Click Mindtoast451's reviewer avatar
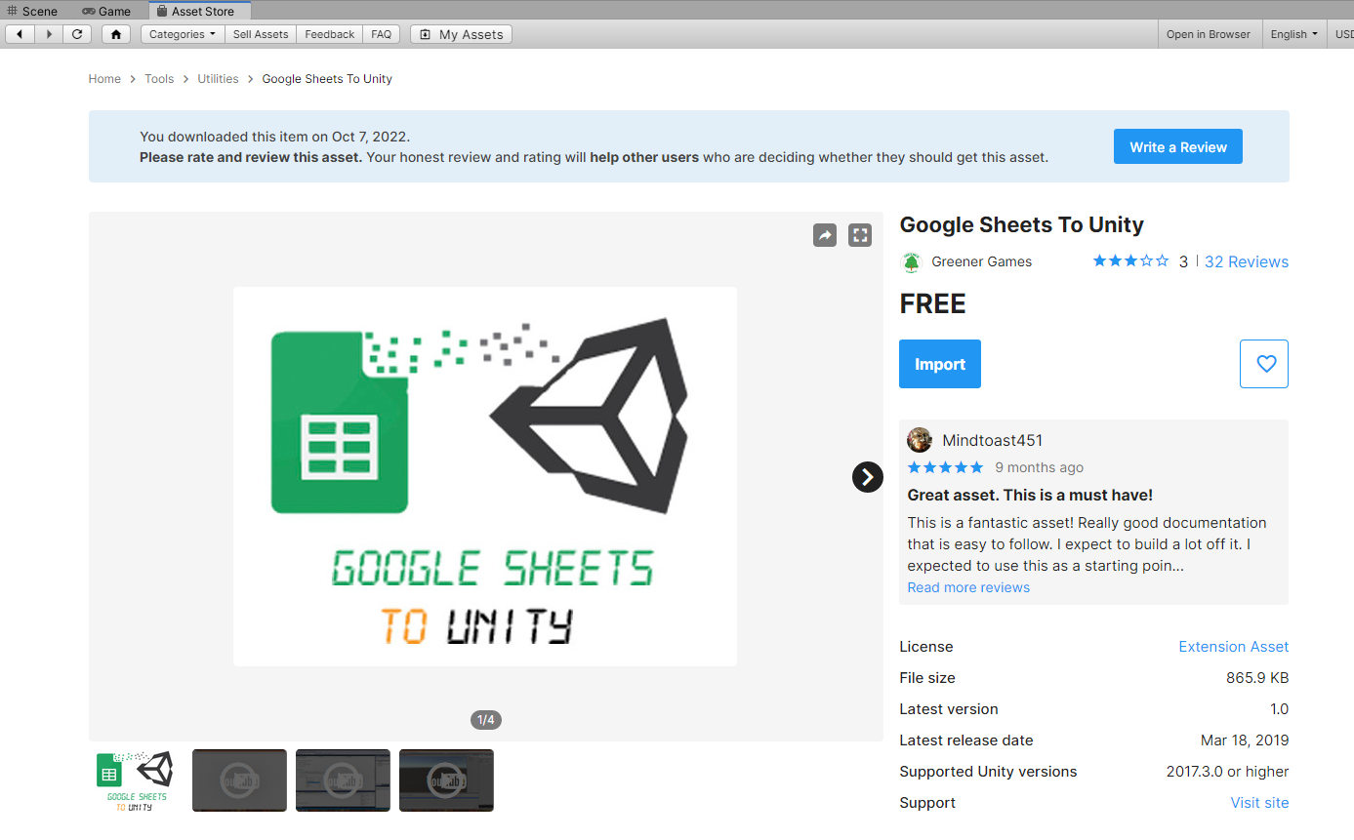This screenshot has height=840, width=1354. point(919,440)
